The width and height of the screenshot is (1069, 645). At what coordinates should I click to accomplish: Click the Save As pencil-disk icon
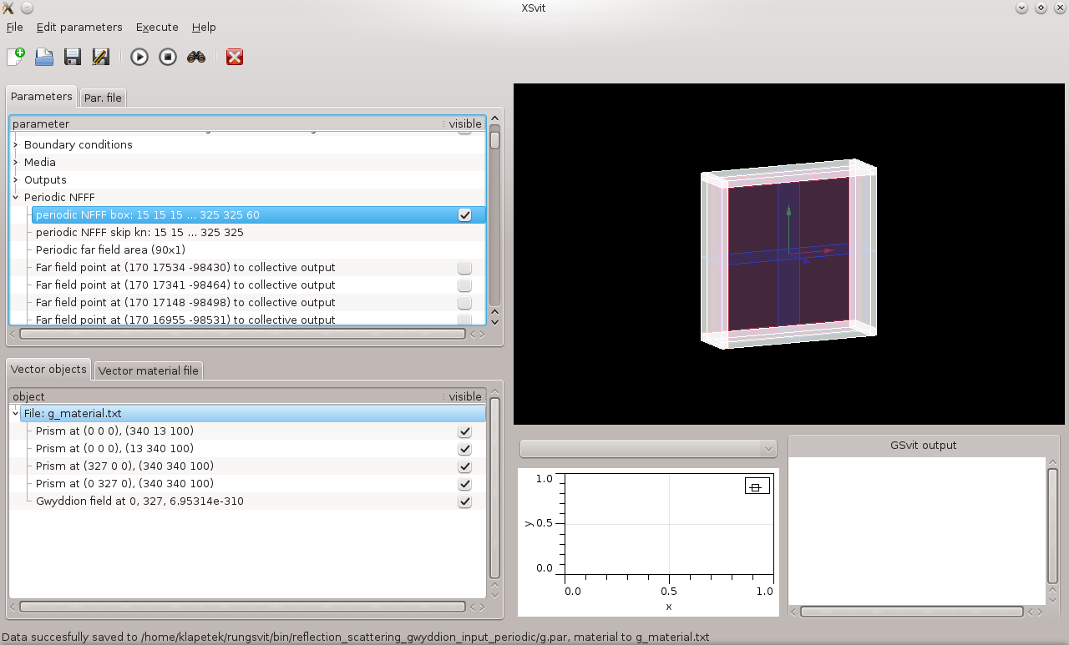click(x=101, y=57)
